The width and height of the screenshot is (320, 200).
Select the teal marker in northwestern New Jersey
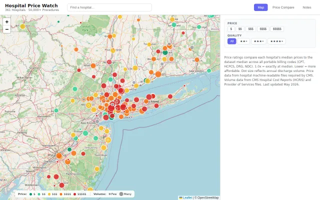(x=75, y=89)
